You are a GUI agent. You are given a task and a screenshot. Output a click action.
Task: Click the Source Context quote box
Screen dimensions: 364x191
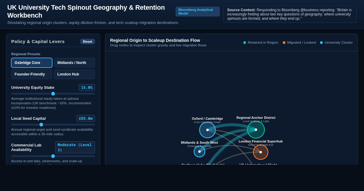290,14
